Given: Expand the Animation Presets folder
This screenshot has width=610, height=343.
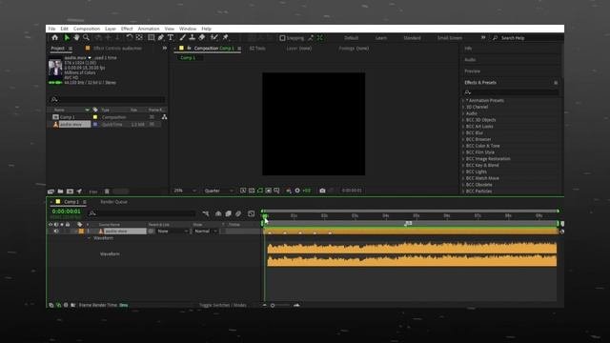Looking at the screenshot, I should (463, 100).
